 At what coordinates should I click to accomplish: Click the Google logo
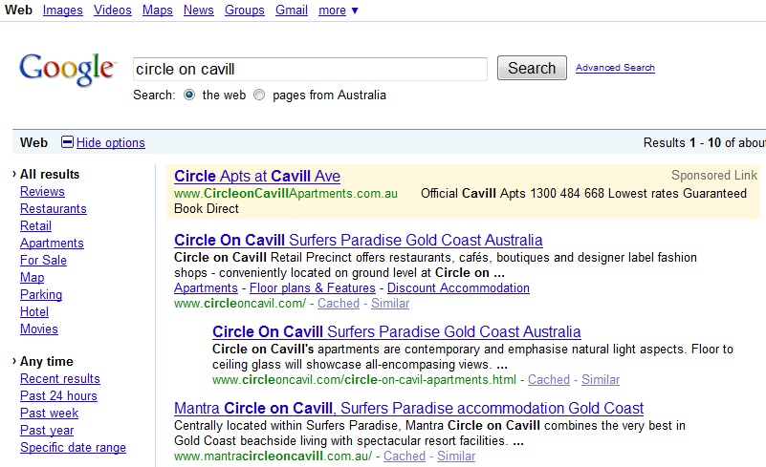(66, 68)
